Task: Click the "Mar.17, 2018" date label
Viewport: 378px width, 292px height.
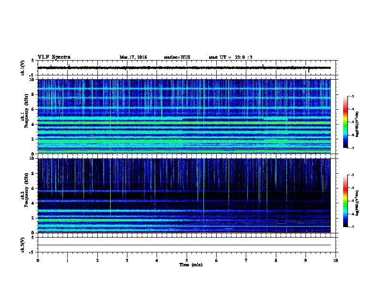Action: pyautogui.click(x=133, y=57)
